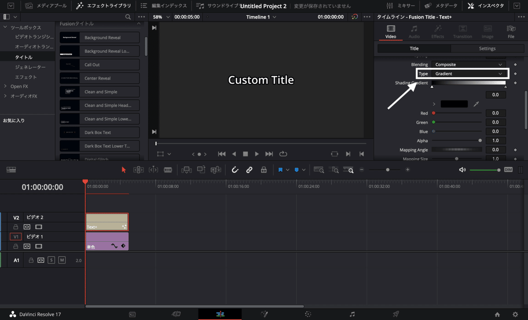Click the selection mode arrow tool
The width and height of the screenshot is (528, 320).
pyautogui.click(x=124, y=170)
